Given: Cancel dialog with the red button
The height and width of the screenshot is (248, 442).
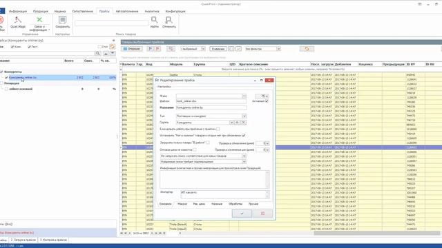Looking at the screenshot, I should (262, 214).
